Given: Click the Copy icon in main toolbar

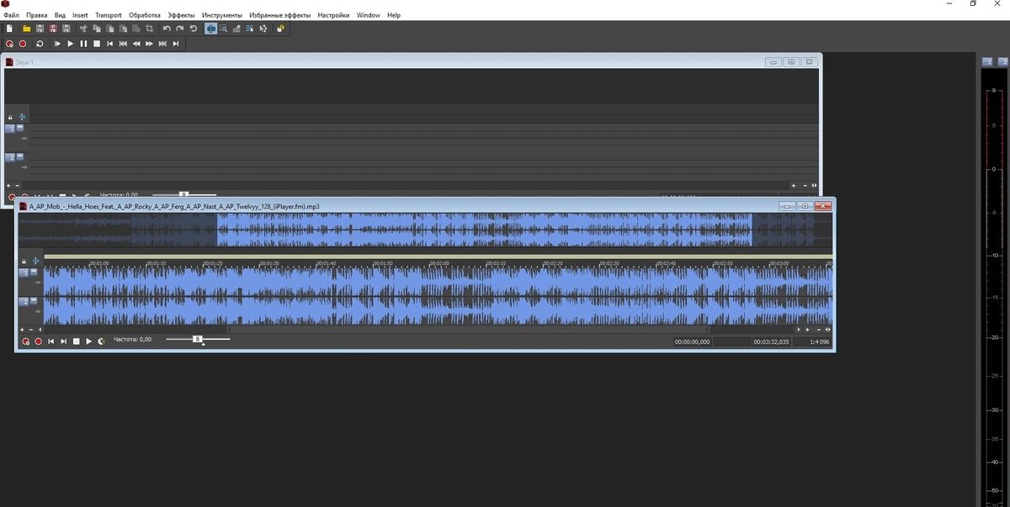Looking at the screenshot, I should pos(97,29).
